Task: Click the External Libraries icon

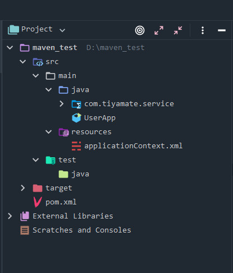Action: (25, 216)
